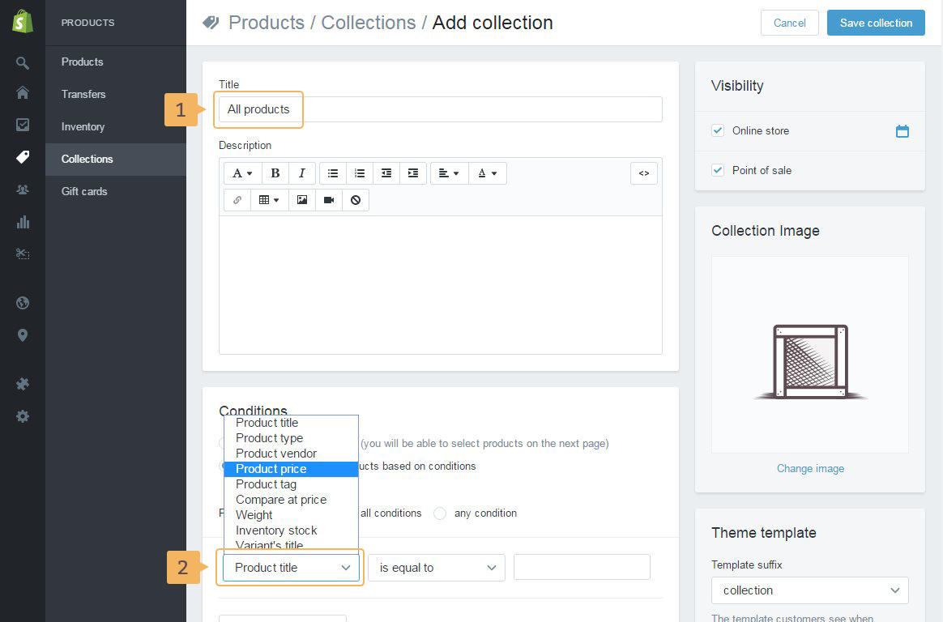Click the Bold formatting icon
The height and width of the screenshot is (622, 943).
275,173
